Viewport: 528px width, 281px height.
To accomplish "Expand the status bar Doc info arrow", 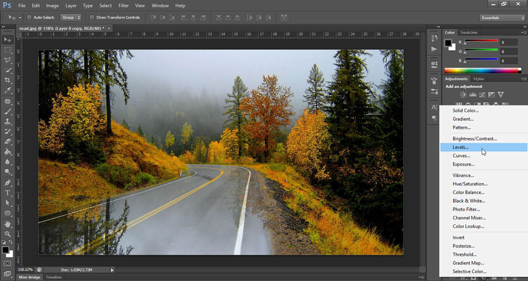I will (x=112, y=270).
